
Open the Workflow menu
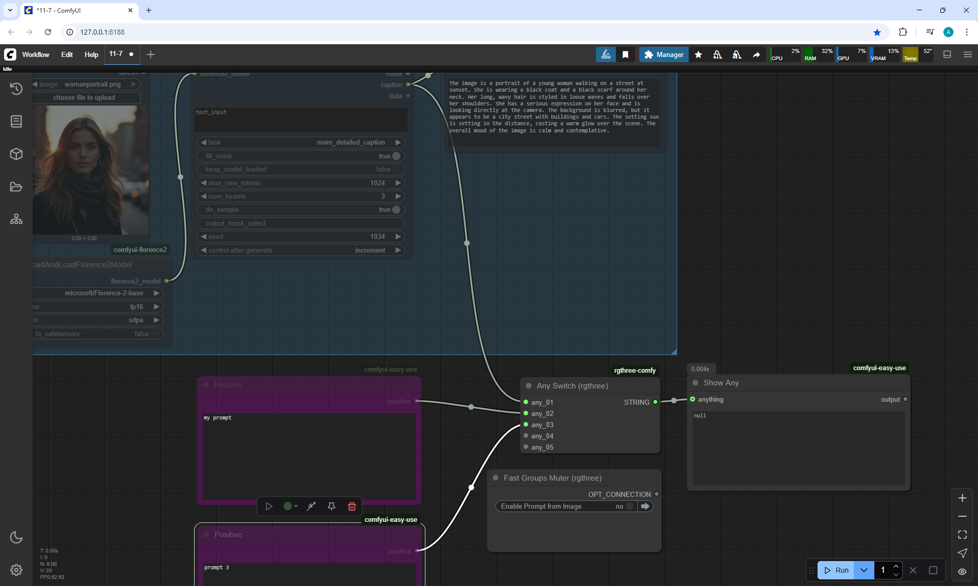point(36,54)
